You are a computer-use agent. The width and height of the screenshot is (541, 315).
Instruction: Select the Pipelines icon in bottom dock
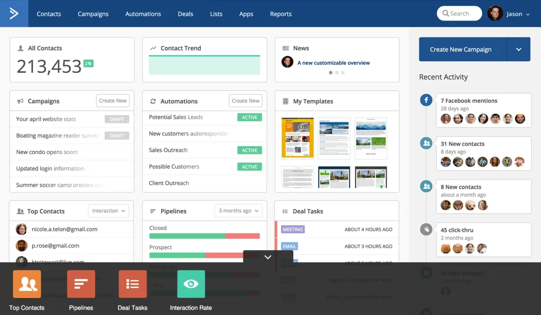coord(81,284)
